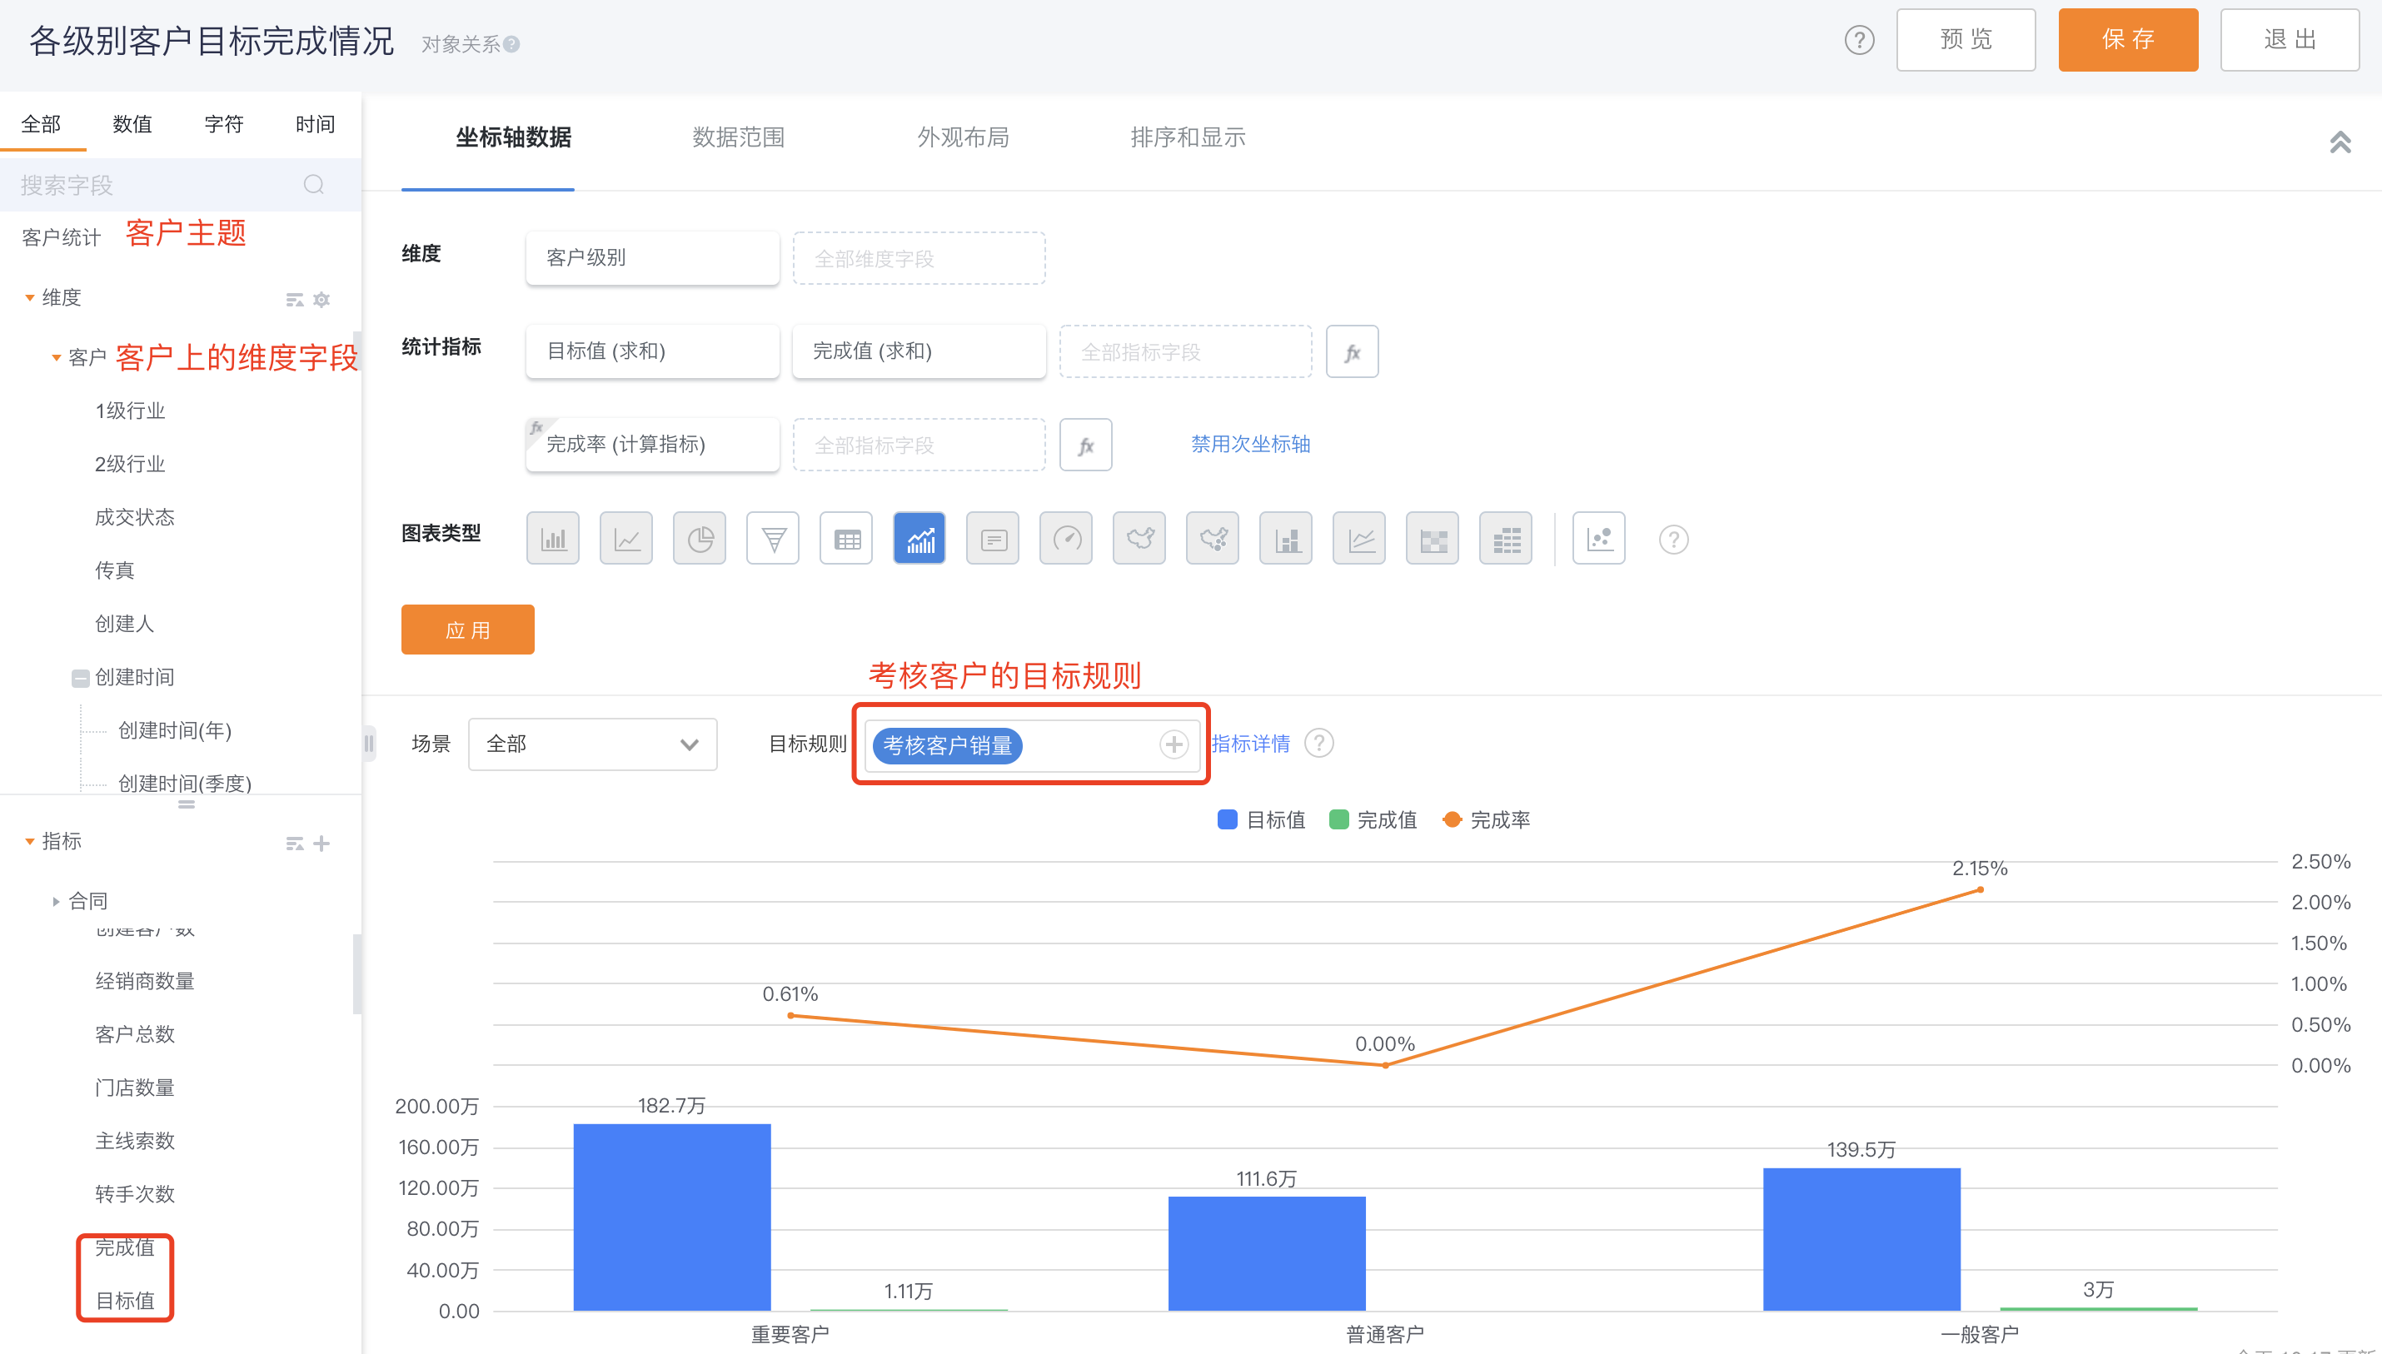
Task: Open chart type help question mark
Action: click(x=1674, y=540)
